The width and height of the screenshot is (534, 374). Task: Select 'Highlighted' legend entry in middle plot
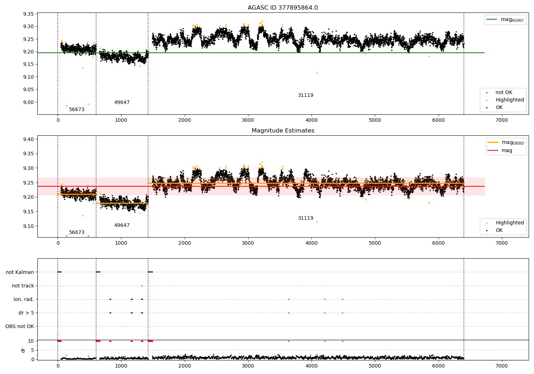pyautogui.click(x=510, y=223)
